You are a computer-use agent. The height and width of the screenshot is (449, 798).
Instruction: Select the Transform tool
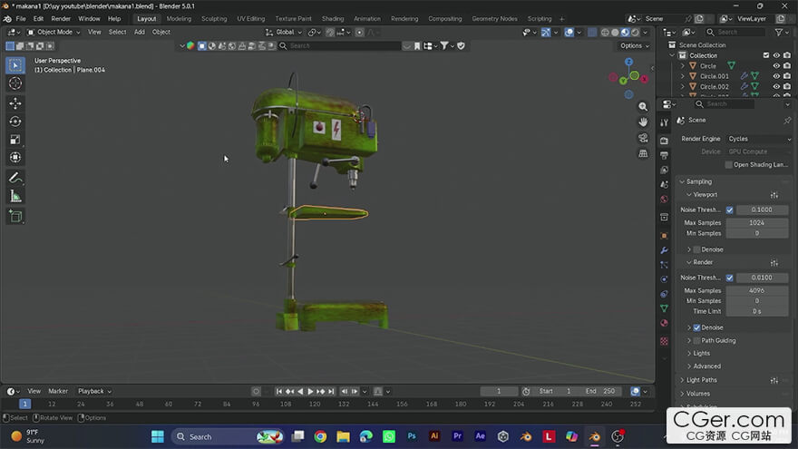[x=15, y=158]
